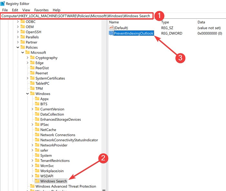
Task: Click the tree pane vertical scrollbar
Action: (104, 105)
